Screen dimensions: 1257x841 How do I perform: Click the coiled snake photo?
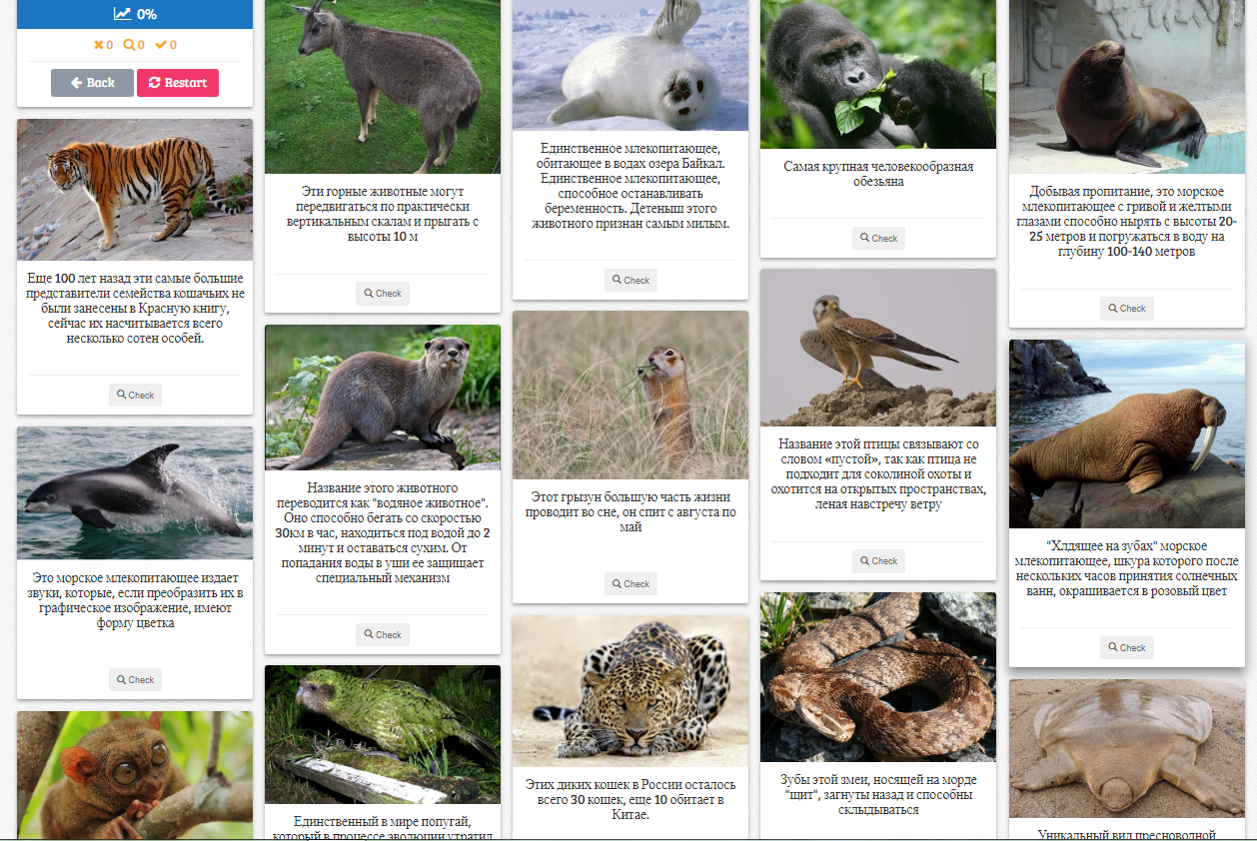[x=878, y=678]
